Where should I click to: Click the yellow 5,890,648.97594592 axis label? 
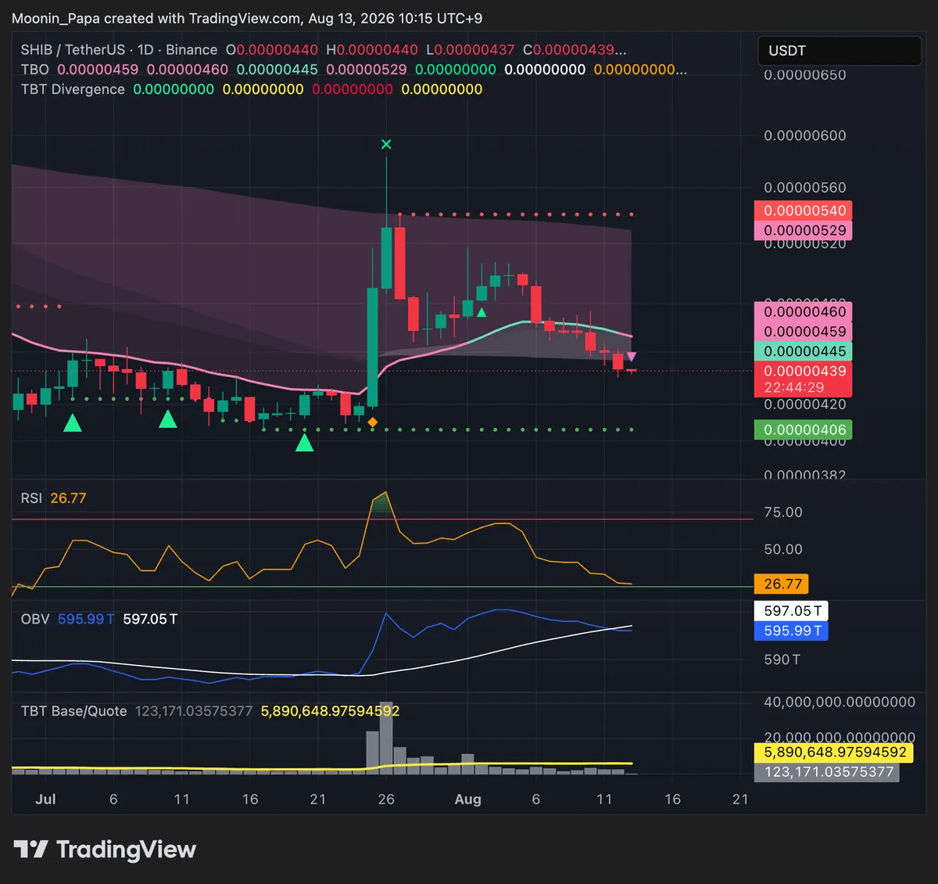[834, 752]
